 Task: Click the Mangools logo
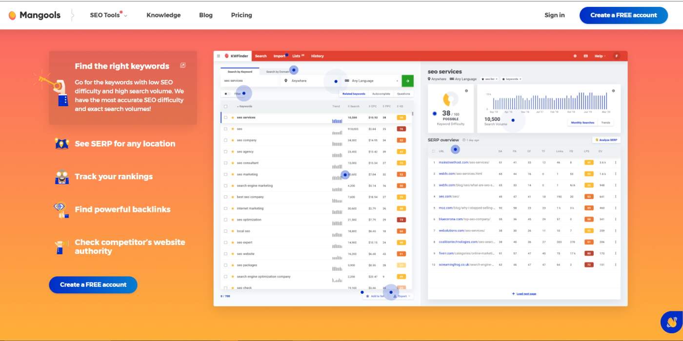pyautogui.click(x=35, y=15)
